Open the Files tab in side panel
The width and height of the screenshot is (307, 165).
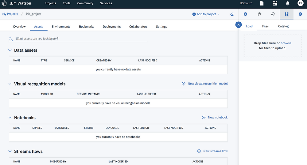click(x=265, y=26)
